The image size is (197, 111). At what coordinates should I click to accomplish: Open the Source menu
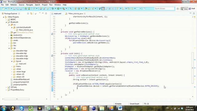point(22,5)
